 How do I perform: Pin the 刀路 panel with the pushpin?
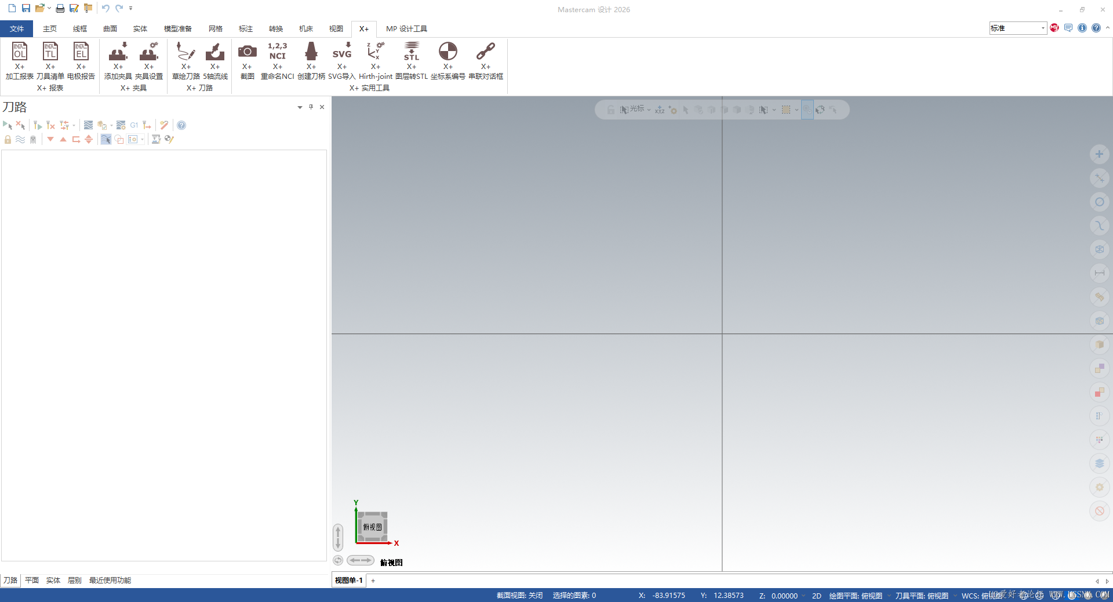311,107
